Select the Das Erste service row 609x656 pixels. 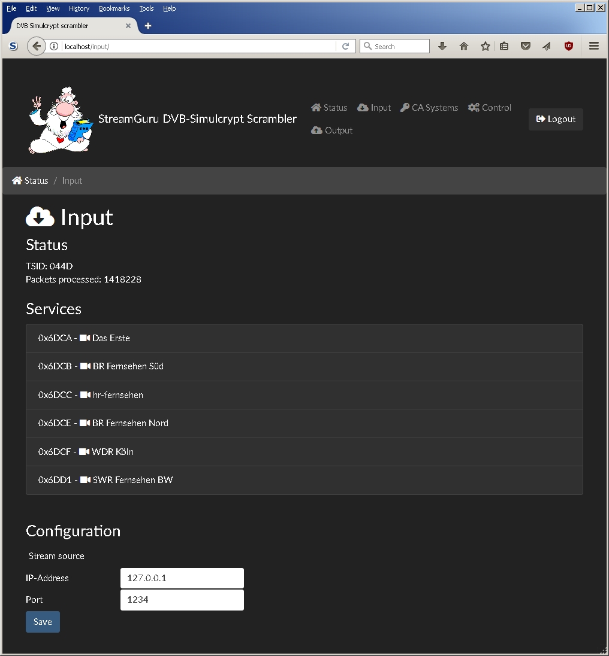304,338
